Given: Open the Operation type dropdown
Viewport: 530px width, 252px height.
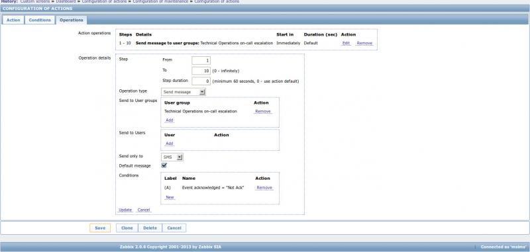Looking at the screenshot, I should [184, 92].
